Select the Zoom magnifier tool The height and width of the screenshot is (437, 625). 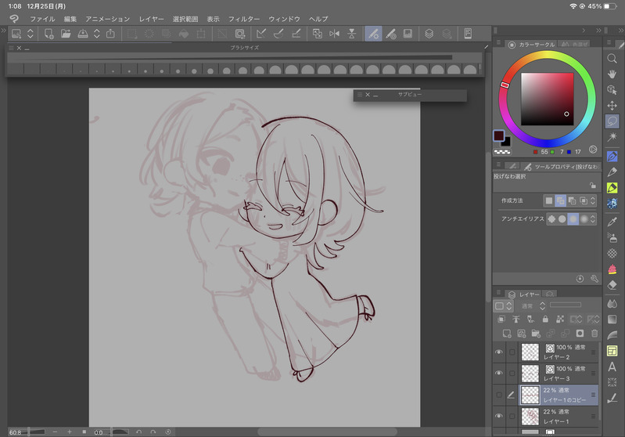612,59
